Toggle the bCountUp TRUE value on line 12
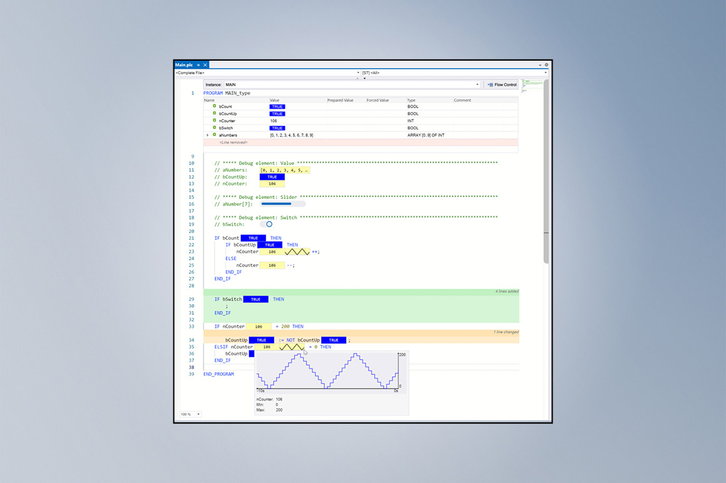The image size is (726, 483). (x=272, y=177)
